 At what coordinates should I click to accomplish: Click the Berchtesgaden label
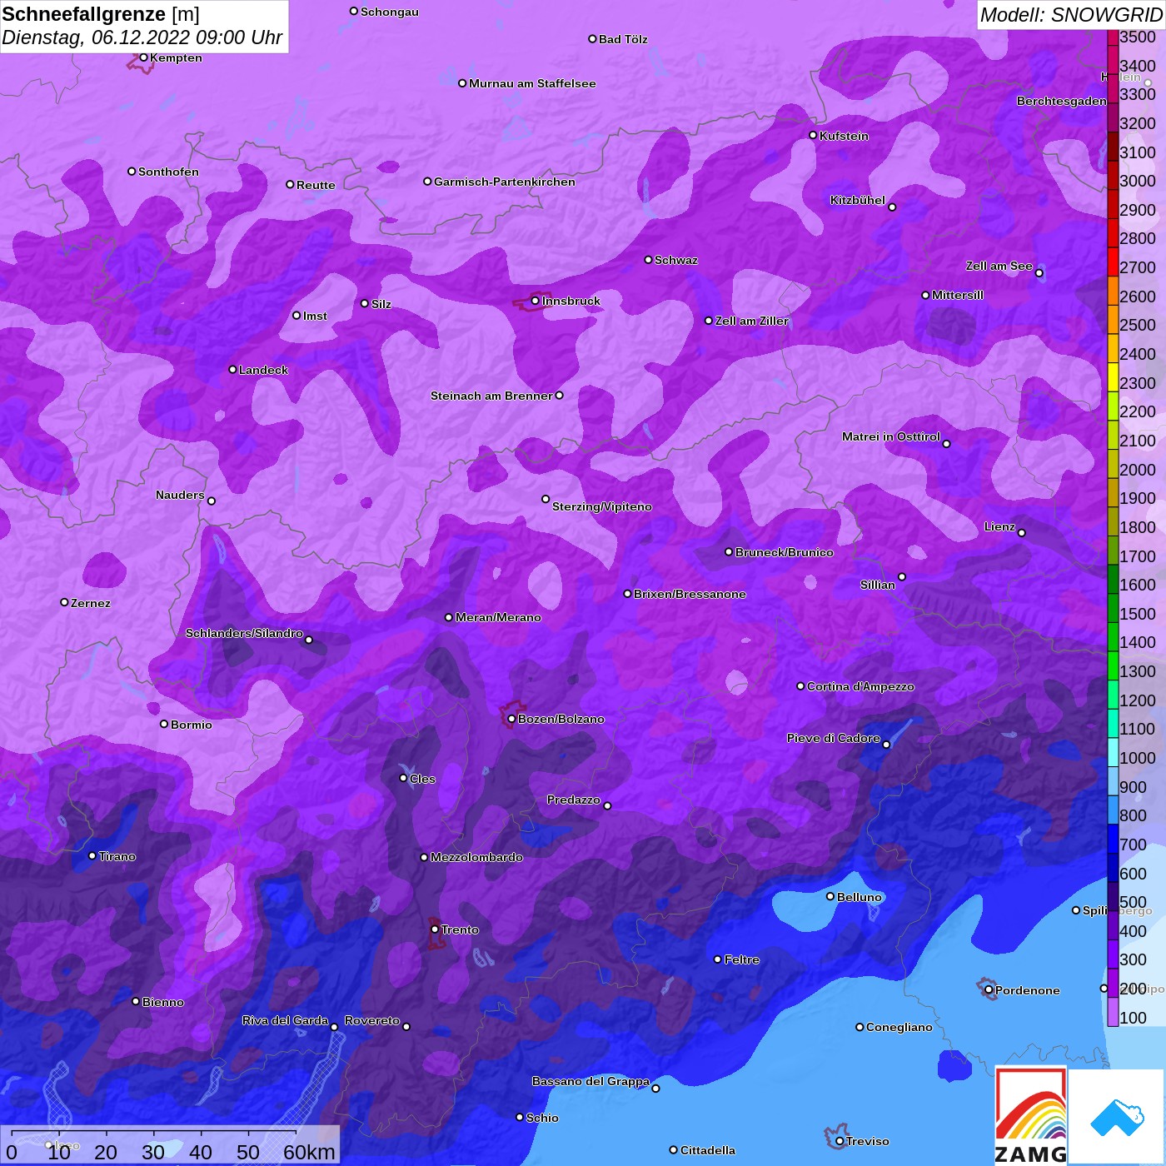(1062, 101)
